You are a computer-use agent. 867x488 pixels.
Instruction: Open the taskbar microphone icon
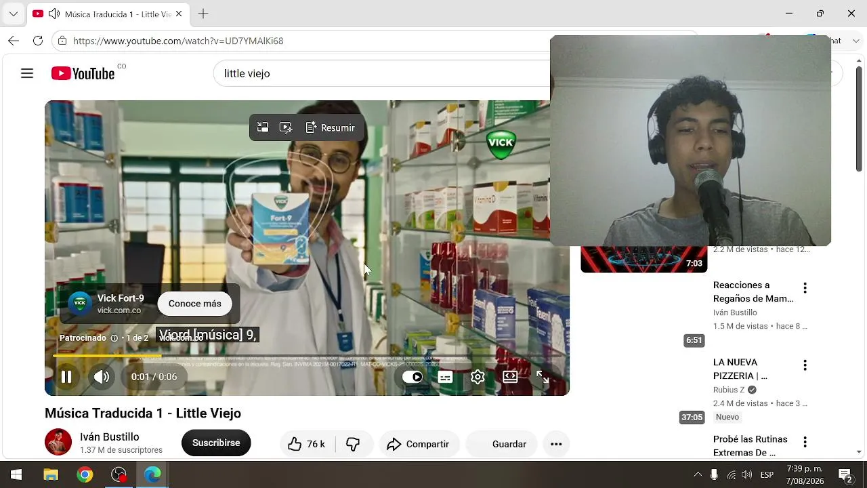coord(714,474)
